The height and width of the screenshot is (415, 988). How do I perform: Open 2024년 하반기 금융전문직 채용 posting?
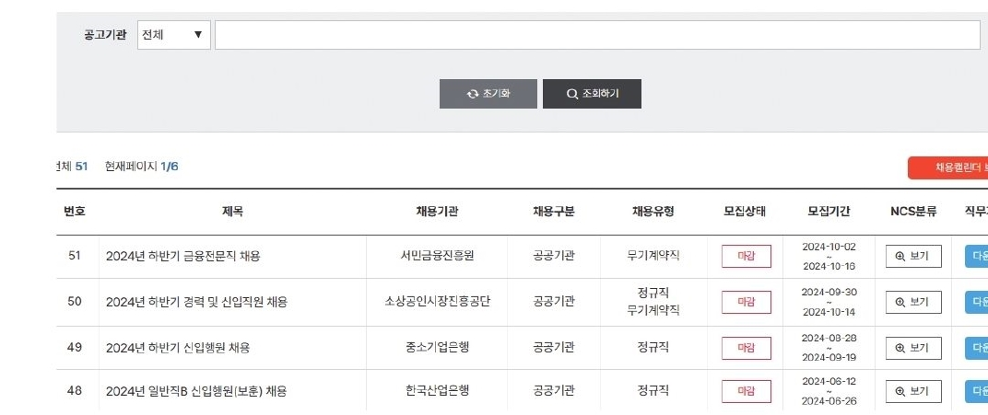[x=183, y=256]
